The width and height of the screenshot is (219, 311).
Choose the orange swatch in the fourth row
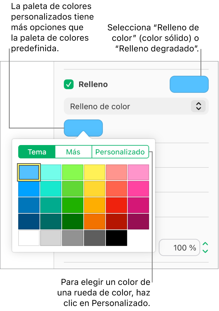[94, 221]
